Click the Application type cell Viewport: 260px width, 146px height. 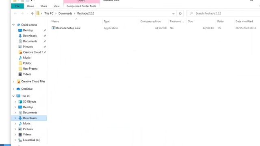pos(111,28)
